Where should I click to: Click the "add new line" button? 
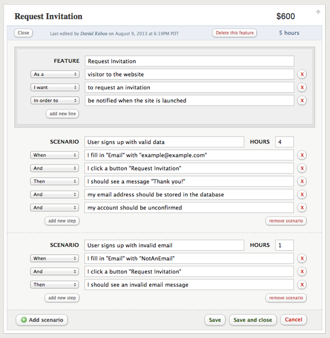coord(62,114)
